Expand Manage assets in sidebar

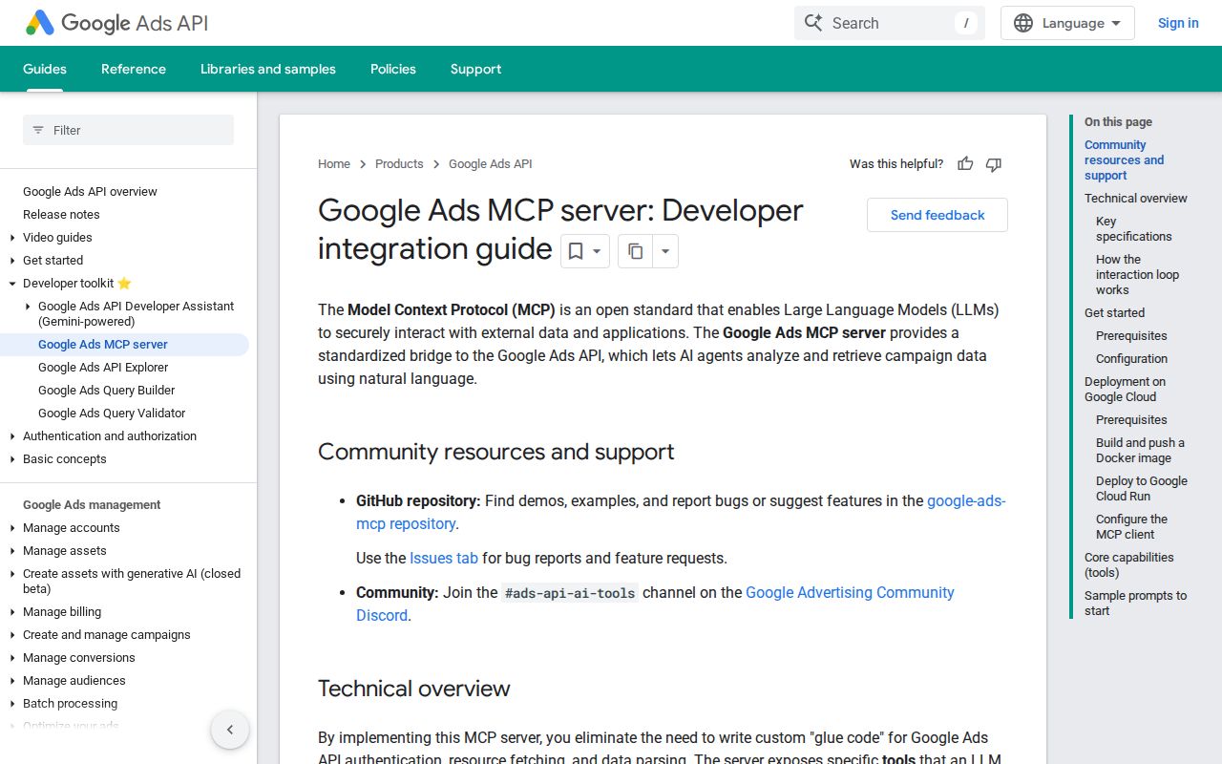[12, 551]
